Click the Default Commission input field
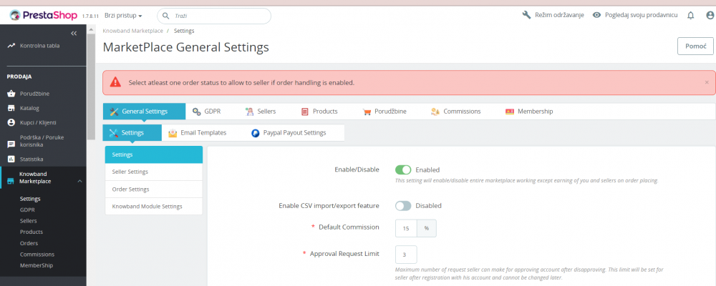Viewport: 716px width, 286px height. pyautogui.click(x=406, y=228)
